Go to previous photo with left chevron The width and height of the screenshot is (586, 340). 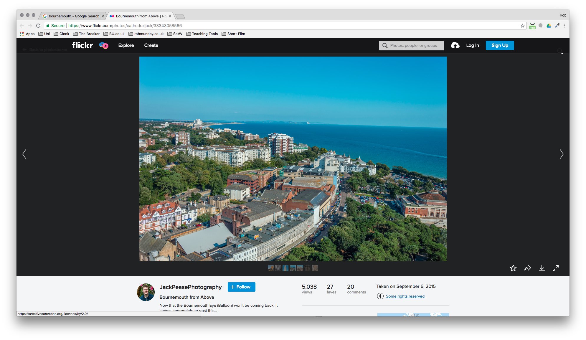(24, 154)
